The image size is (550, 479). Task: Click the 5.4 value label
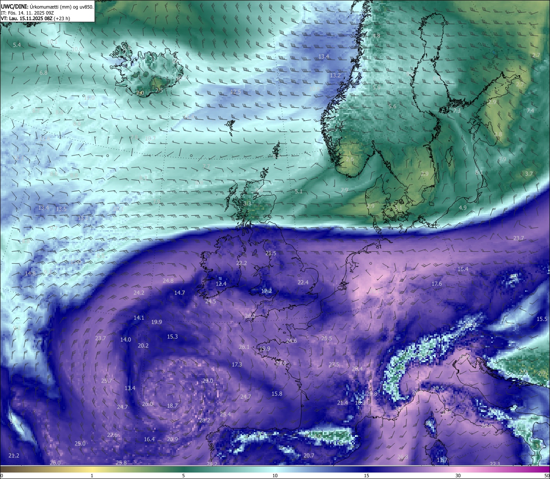pos(17,45)
